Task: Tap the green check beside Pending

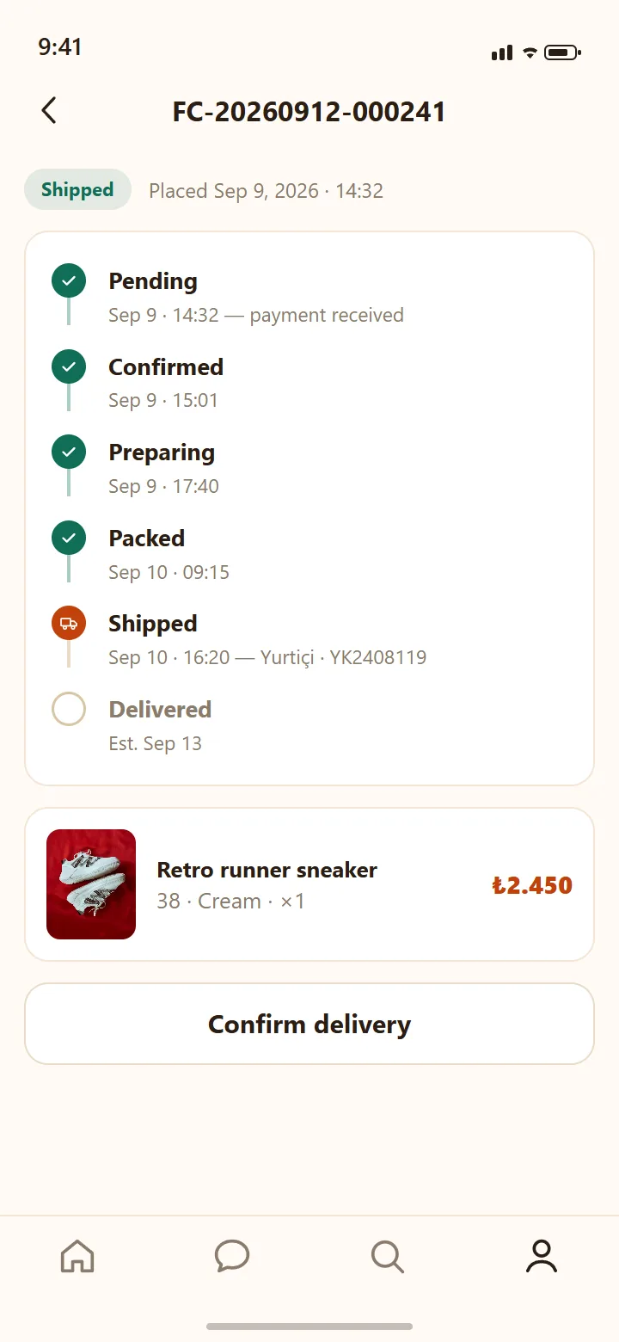Action: 69,280
